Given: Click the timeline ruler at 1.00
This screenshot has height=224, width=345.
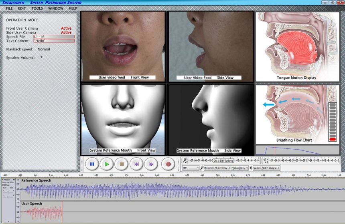Looking at the screenshot, I should [324, 175].
